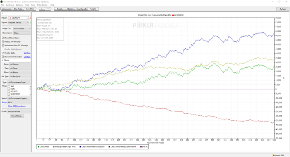This screenshot has height=157, width=290.
Task: Switch to the Play Poker tab
Action: click(x=18, y=9)
